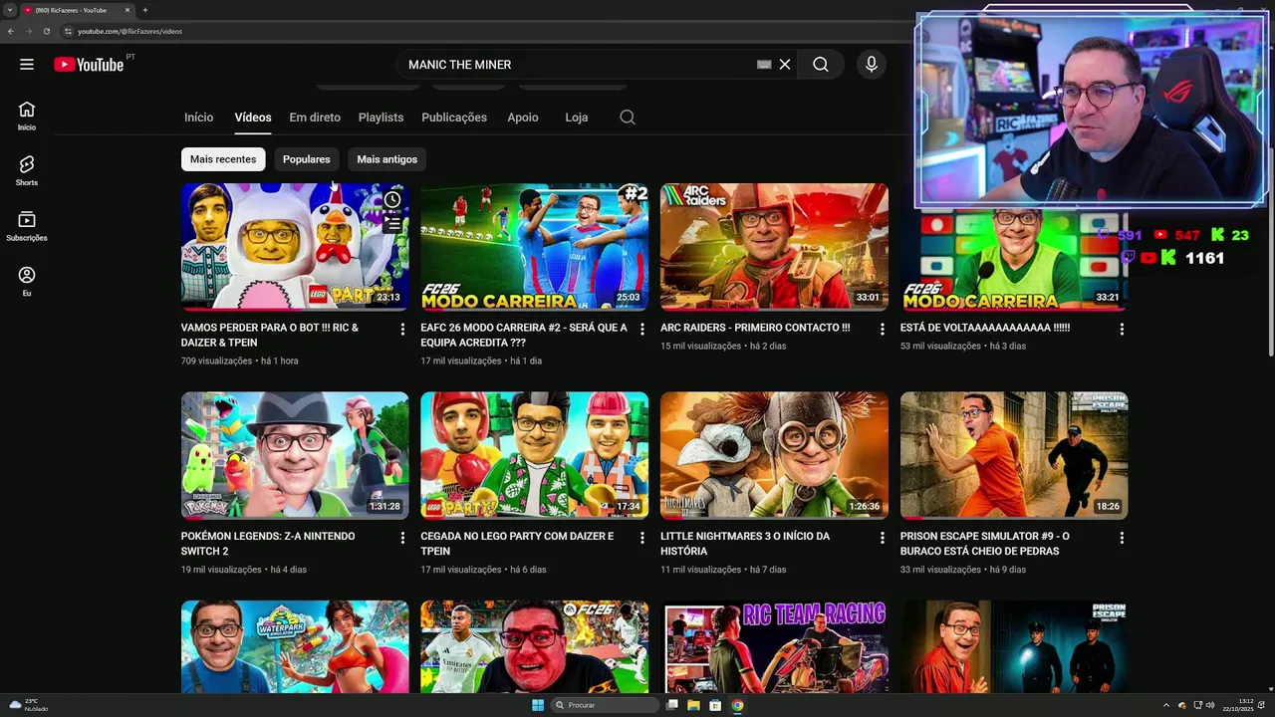This screenshot has height=717, width=1275.
Task: Play the Waterpark Simulator thumbnail
Action: pyautogui.click(x=295, y=647)
